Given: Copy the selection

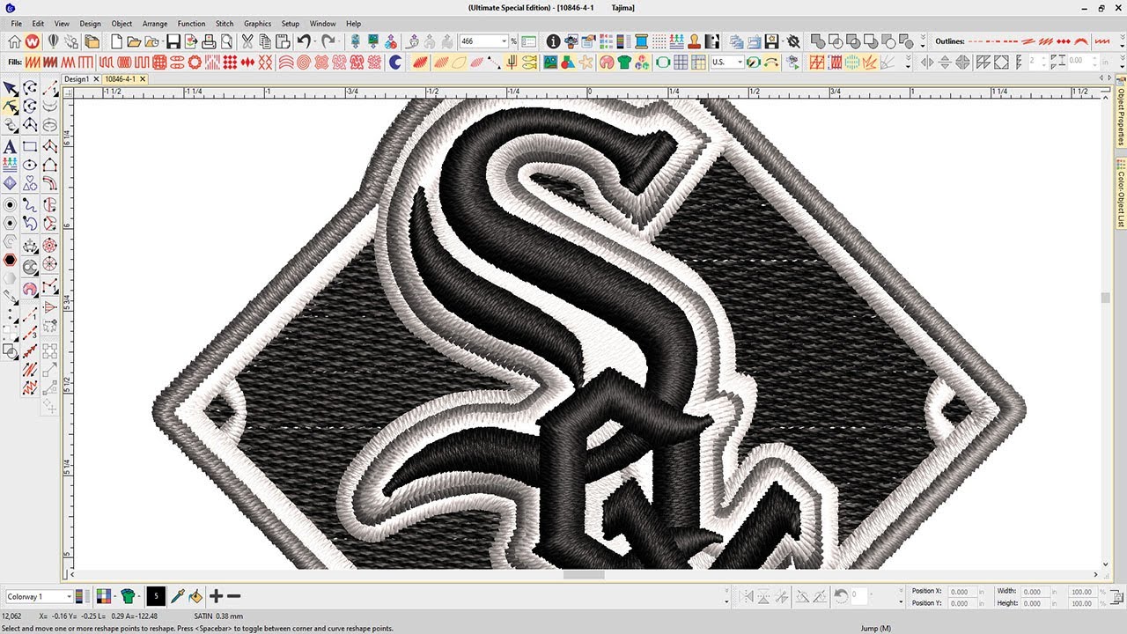Looking at the screenshot, I should (x=265, y=41).
